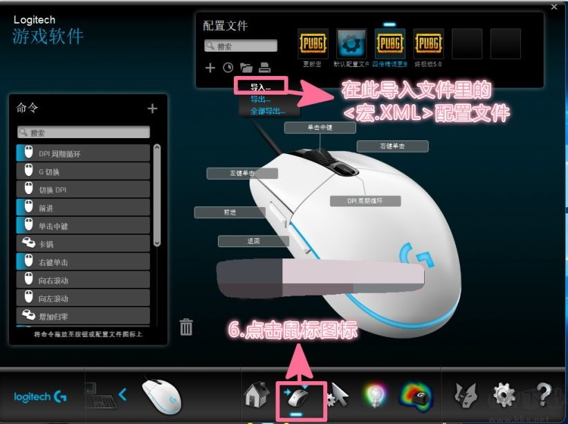The width and height of the screenshot is (568, 424).
Task: Open the settings gear in bottom bar
Action: tap(504, 396)
